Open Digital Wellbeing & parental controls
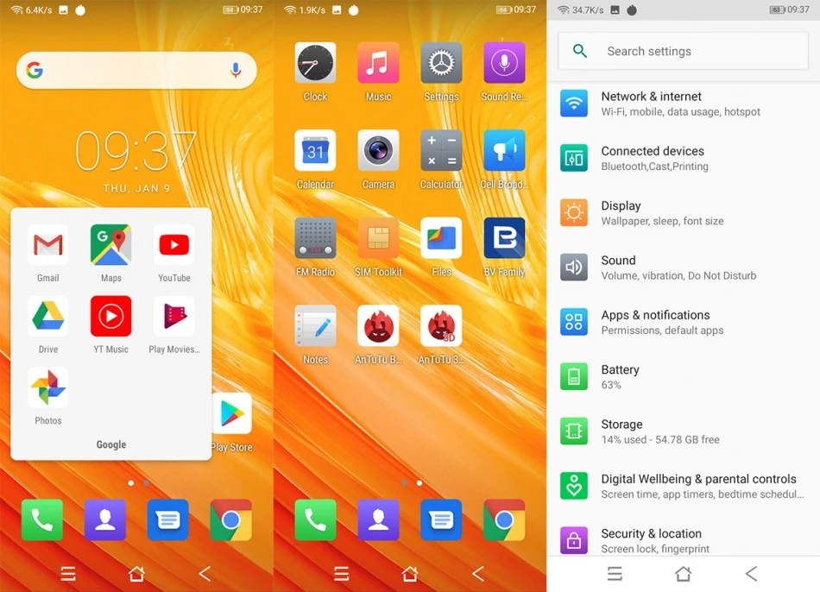The height and width of the screenshot is (592, 820). [684, 487]
